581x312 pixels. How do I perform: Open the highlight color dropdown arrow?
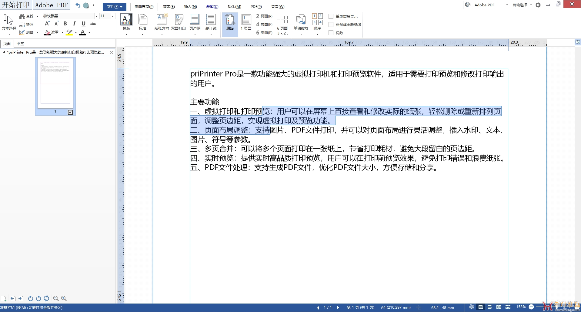pyautogui.click(x=76, y=32)
